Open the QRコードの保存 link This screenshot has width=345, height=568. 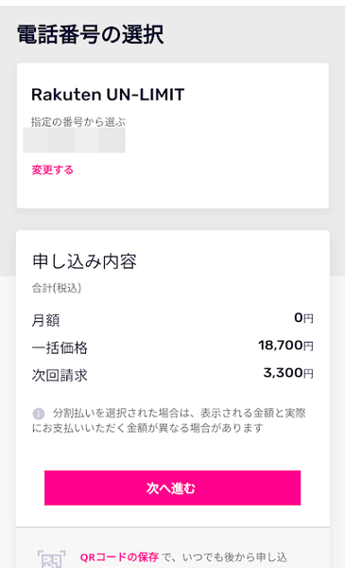(119, 557)
